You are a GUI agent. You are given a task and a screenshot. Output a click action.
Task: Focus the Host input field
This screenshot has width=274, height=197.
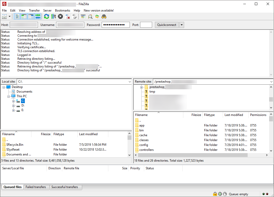point(24,25)
